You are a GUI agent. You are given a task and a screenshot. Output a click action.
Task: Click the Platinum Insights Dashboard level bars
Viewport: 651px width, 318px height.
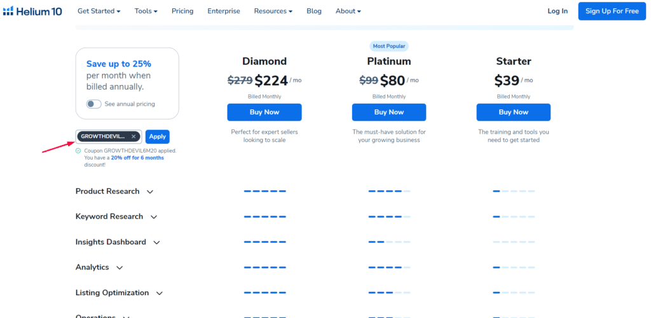click(x=389, y=242)
